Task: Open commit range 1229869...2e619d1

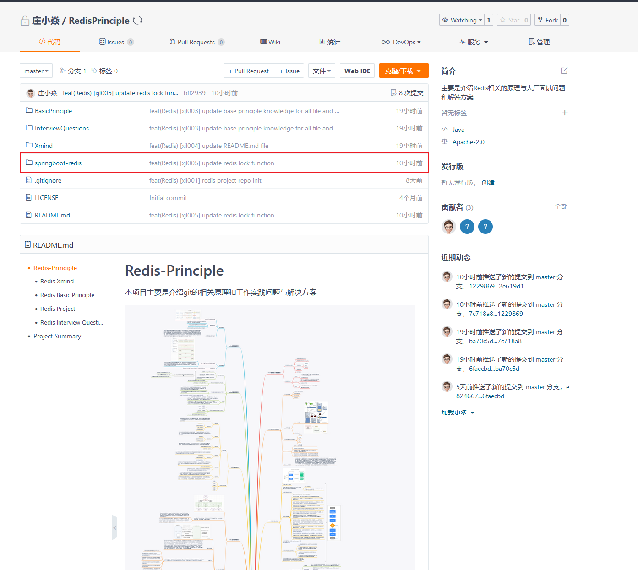Action: (496, 286)
